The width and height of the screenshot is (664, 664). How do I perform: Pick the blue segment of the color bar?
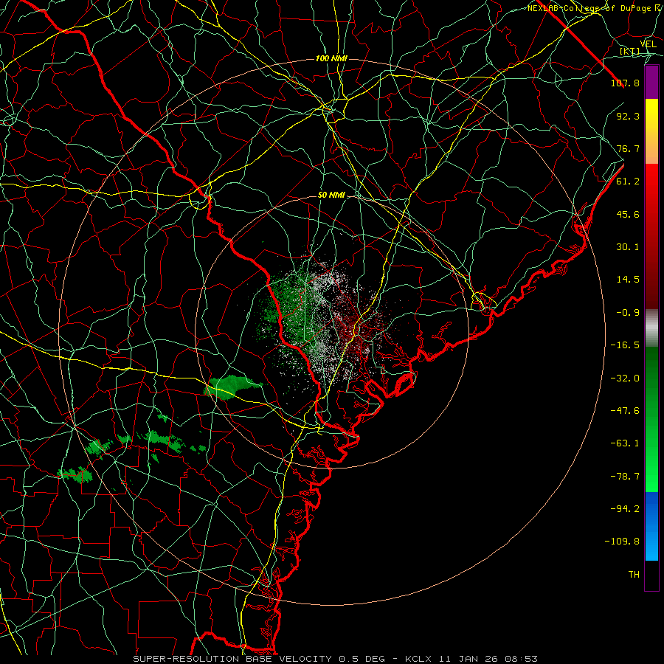651,526
